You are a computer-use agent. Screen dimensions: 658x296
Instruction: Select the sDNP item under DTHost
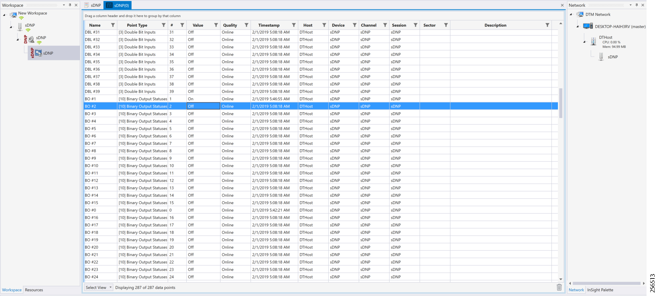(613, 57)
